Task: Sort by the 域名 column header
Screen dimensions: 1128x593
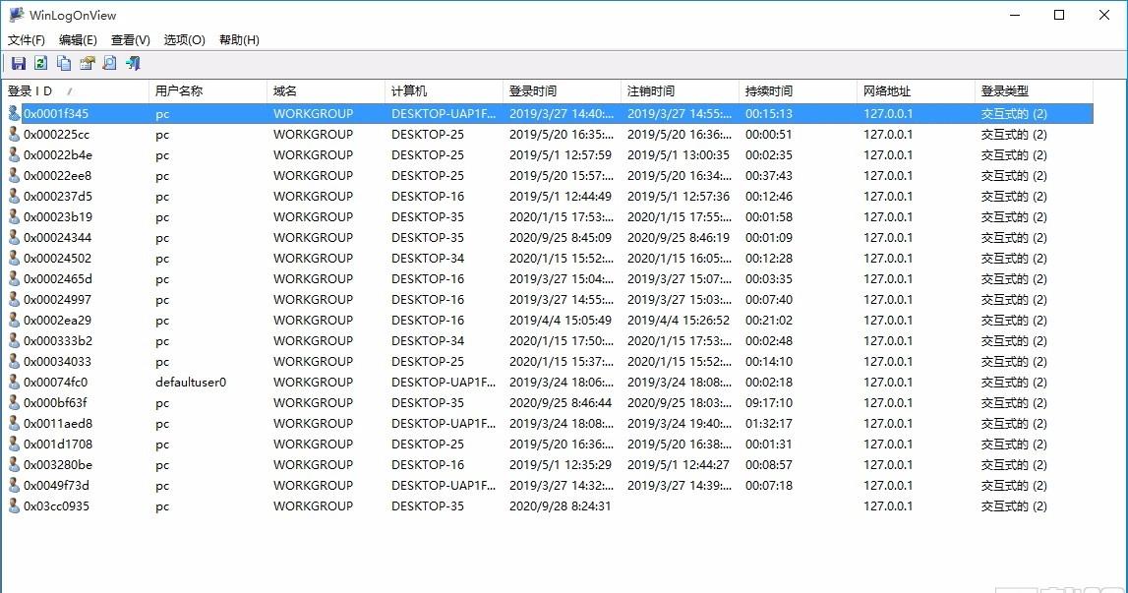Action: point(326,90)
